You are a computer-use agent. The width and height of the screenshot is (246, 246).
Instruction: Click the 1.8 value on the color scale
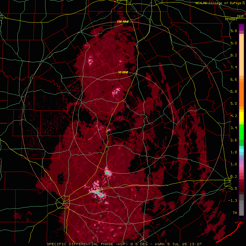(x=234, y=152)
